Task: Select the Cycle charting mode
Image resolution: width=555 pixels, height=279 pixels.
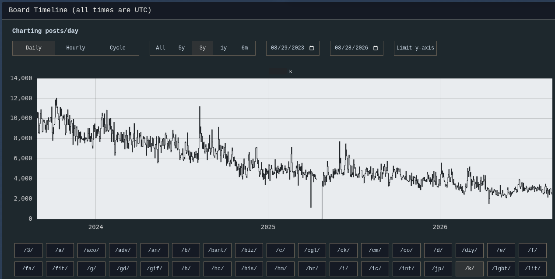Action: 118,48
